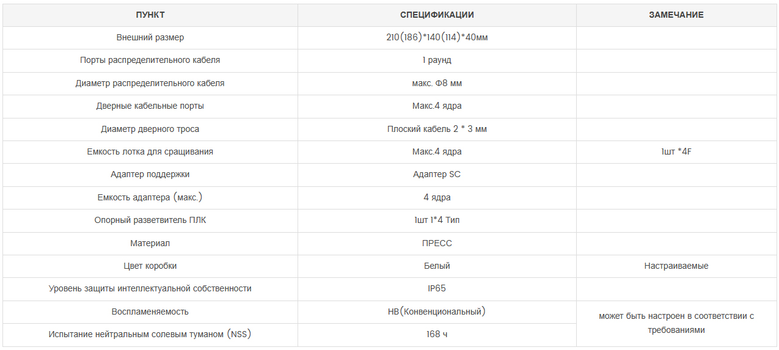Click the ЗАМЕЧАНИЕ column header

(676, 15)
